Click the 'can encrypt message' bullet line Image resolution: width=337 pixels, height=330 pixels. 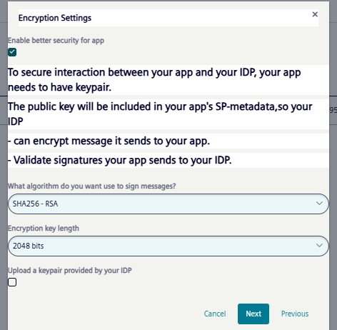[x=109, y=141]
